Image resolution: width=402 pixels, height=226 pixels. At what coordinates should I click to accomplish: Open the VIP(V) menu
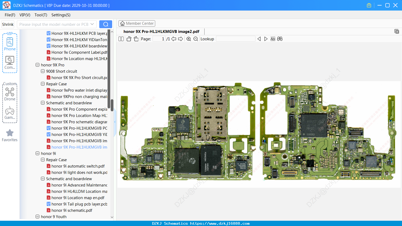[25, 15]
